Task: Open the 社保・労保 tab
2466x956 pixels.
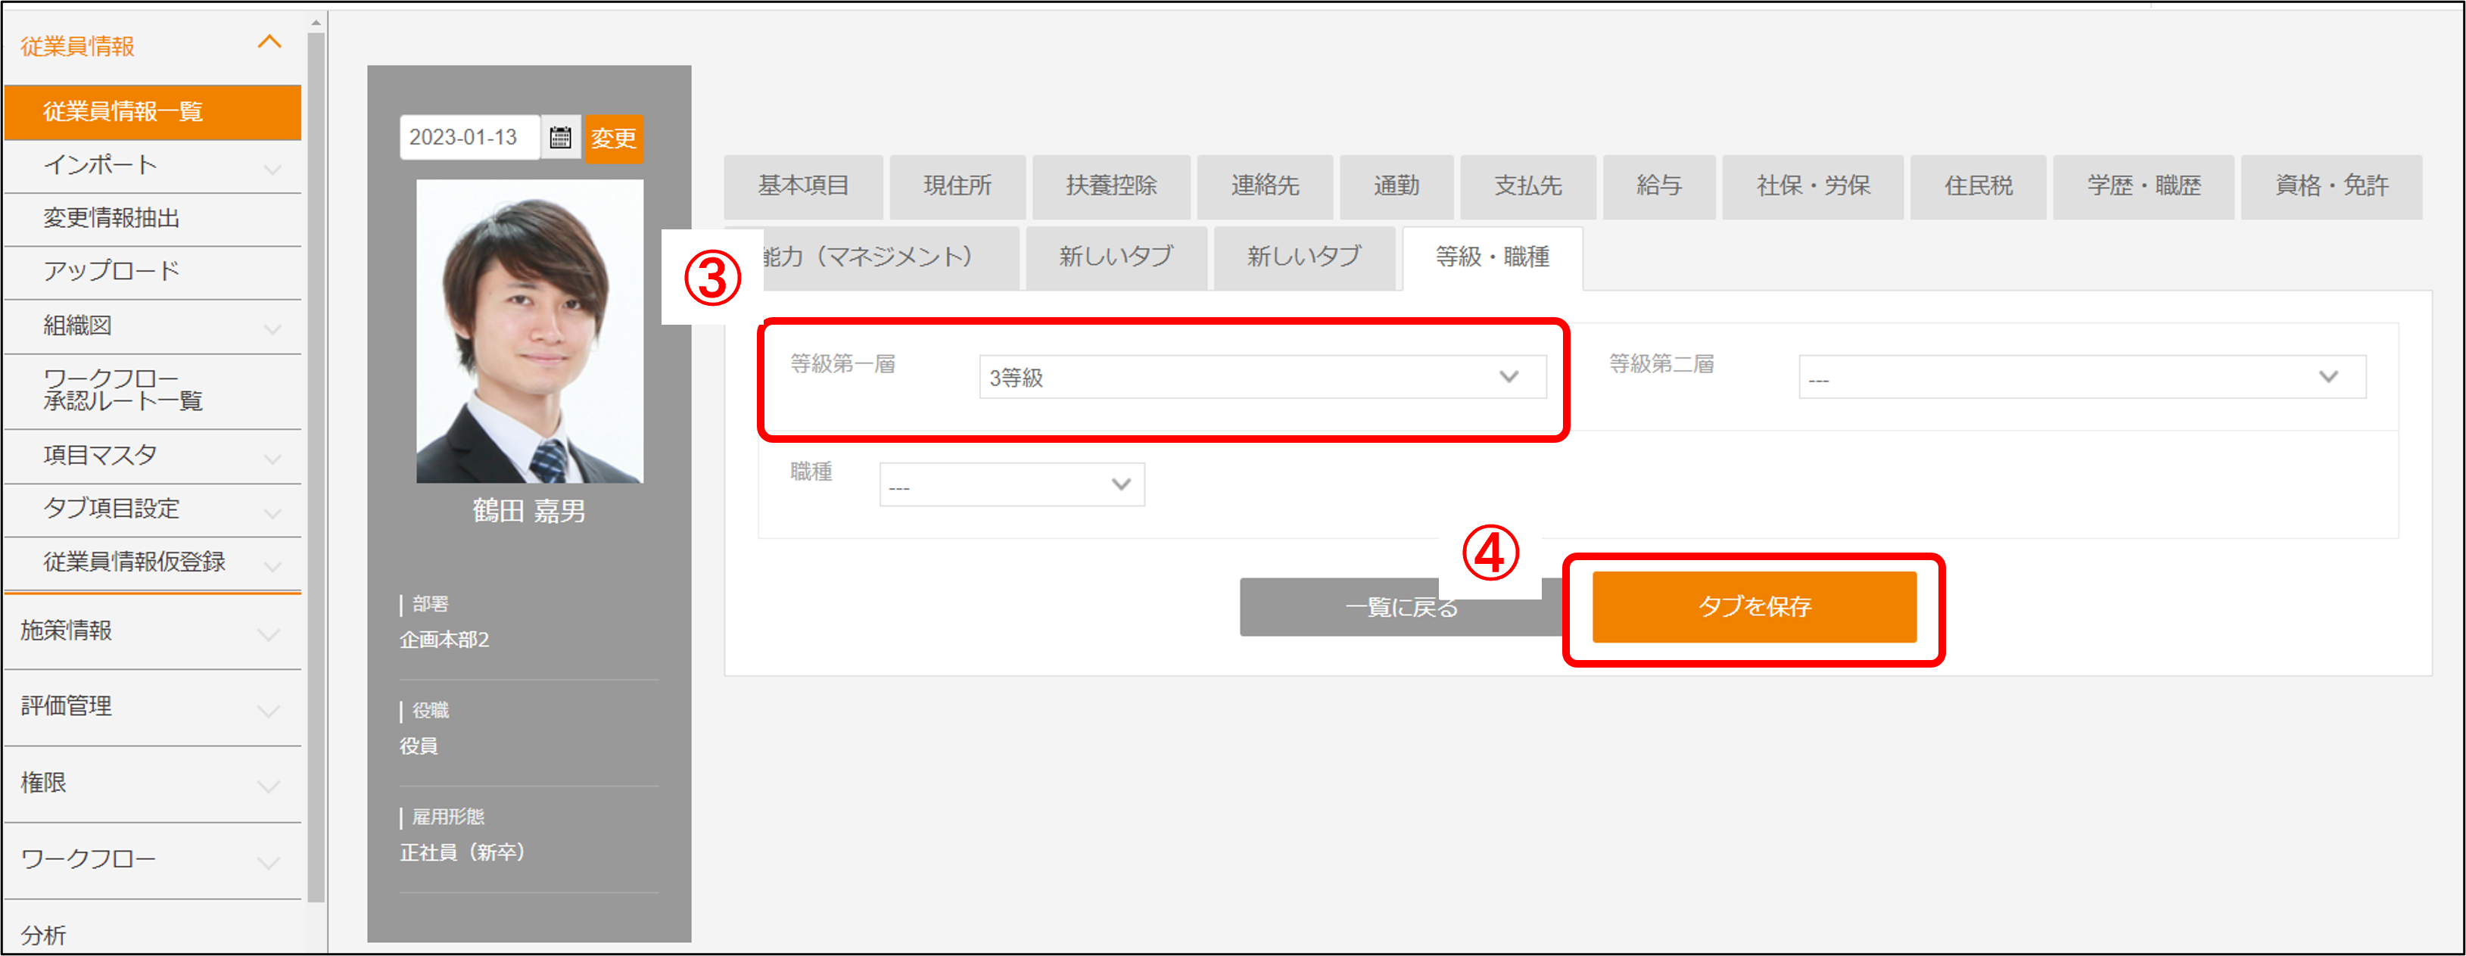Action: [x=1812, y=185]
